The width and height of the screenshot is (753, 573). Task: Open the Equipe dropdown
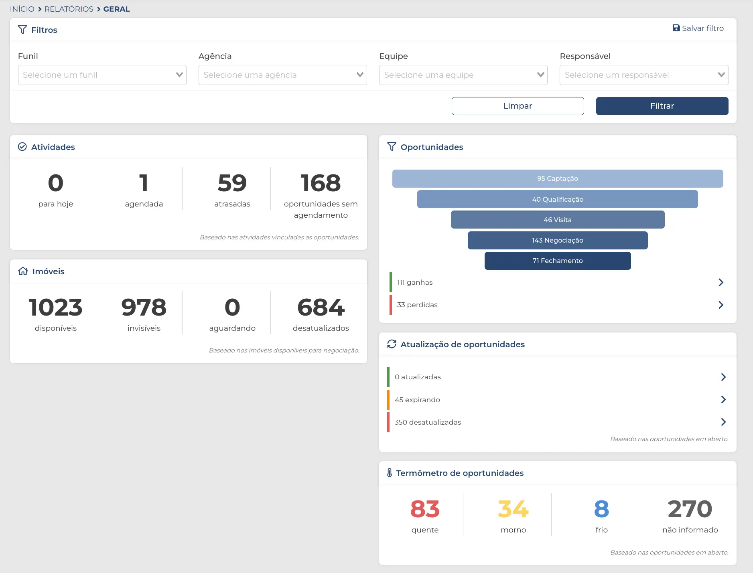tap(463, 75)
